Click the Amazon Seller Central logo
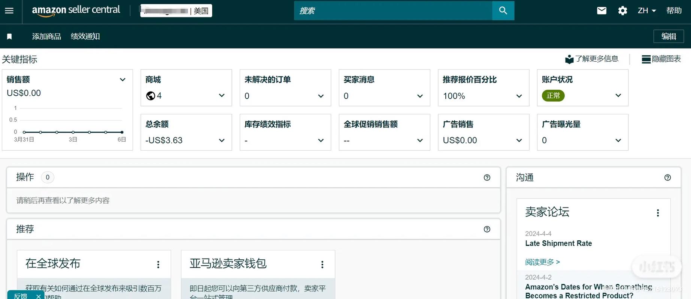Image resolution: width=691 pixels, height=299 pixels. [x=76, y=11]
